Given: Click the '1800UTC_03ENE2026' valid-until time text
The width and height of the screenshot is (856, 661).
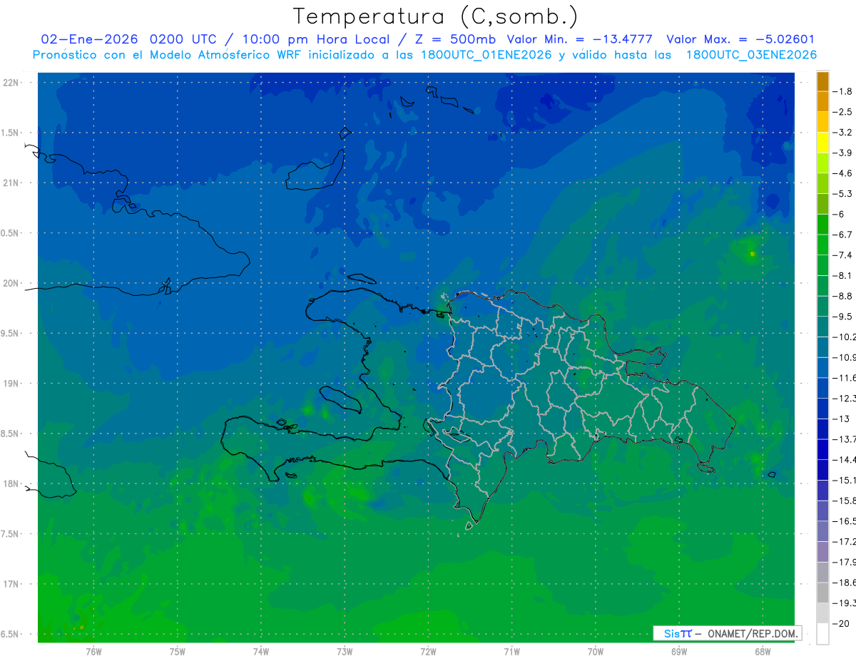Looking at the screenshot, I should pos(751,55).
